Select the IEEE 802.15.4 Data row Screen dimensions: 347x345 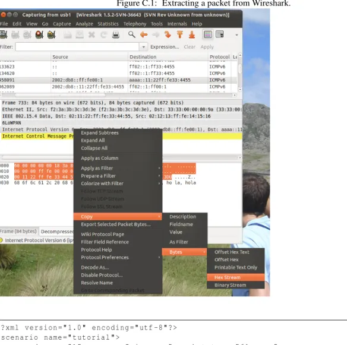click(121, 116)
